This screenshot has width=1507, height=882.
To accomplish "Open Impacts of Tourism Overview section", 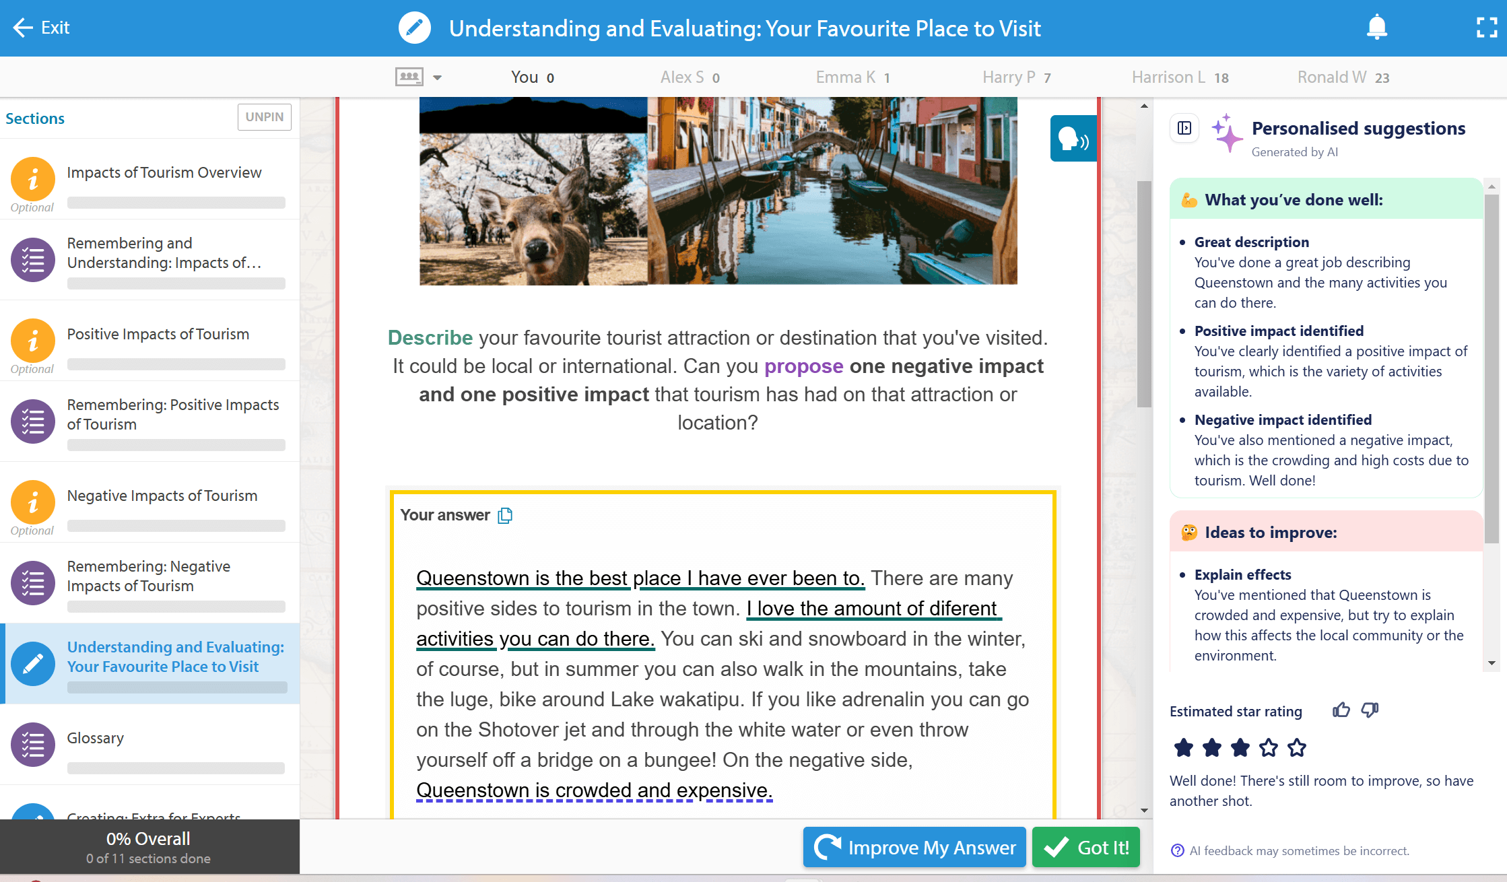I will point(164,173).
